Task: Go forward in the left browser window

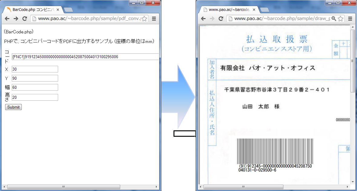Action: pos(16,19)
